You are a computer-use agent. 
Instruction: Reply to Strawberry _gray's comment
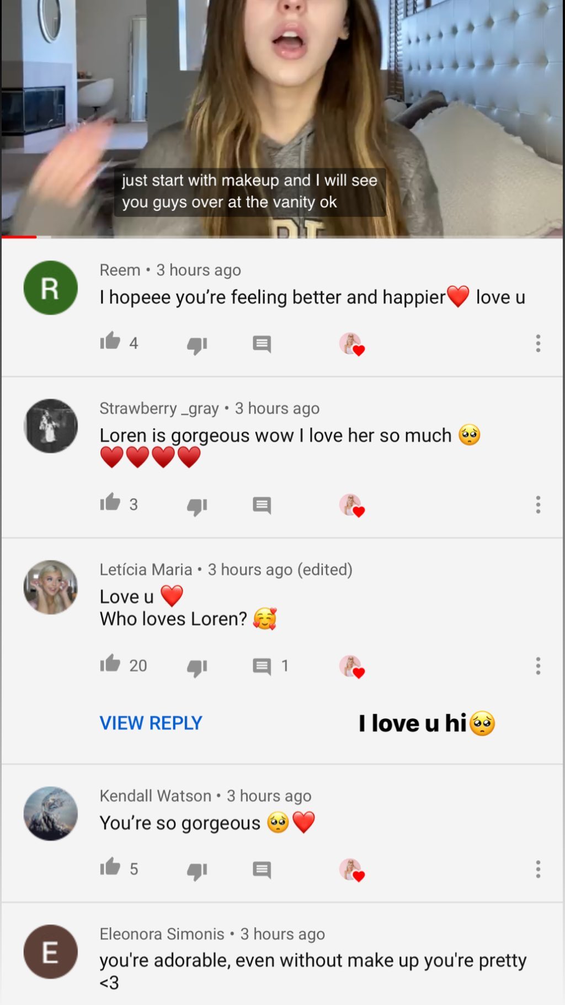tap(262, 505)
